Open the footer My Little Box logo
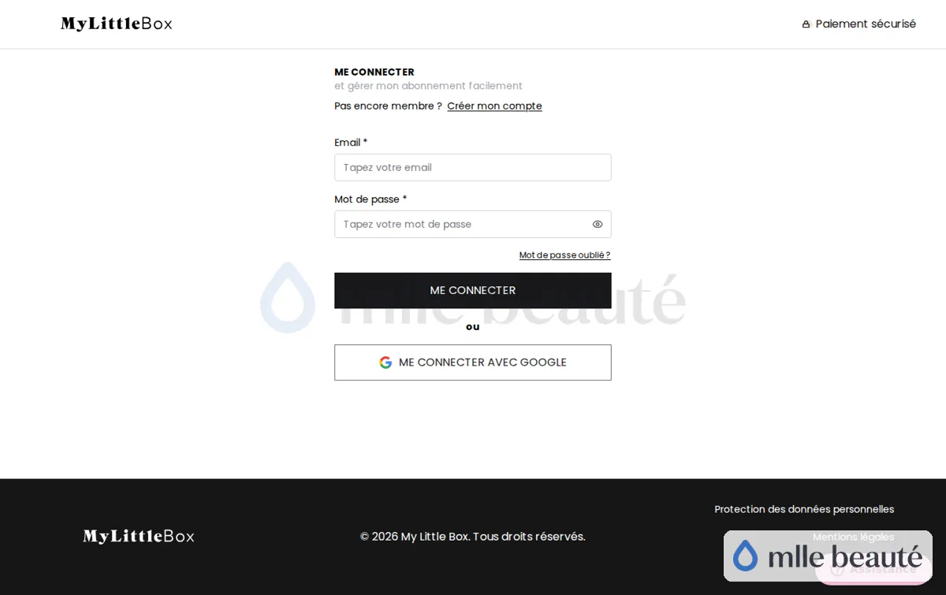 tap(139, 537)
